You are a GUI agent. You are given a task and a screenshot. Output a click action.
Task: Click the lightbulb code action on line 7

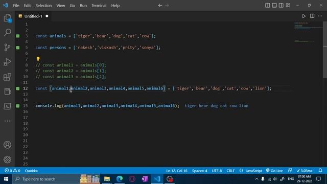click(x=38, y=59)
